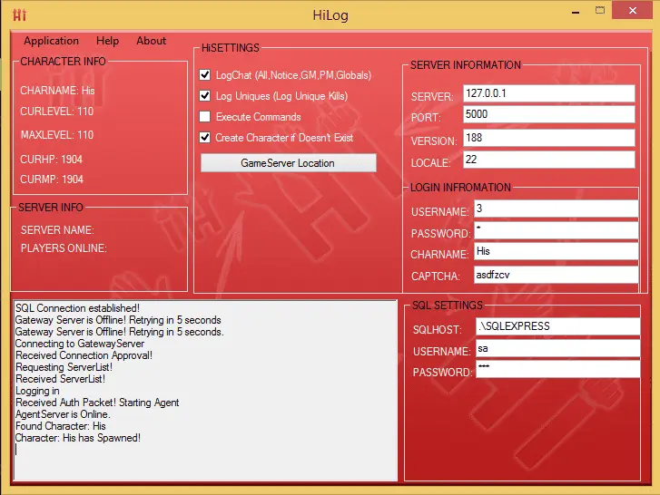Viewport: 660px width, 495px height.
Task: Focus the SQL USERNAME field showing sa
Action: click(x=558, y=348)
